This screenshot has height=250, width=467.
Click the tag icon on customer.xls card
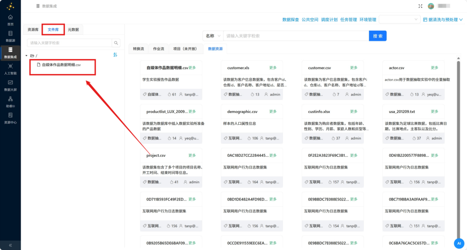(x=226, y=95)
